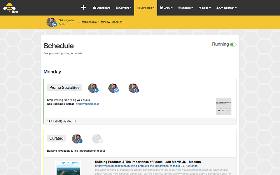Click the info icon next to via Web
Image resolution: width=280 pixels, height=175 pixels.
click(75, 121)
